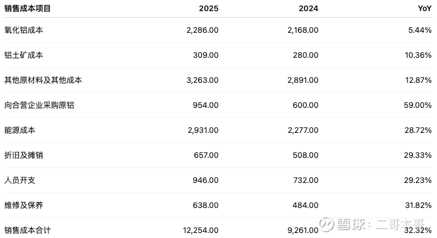Select the 销售成本合计 total row label
Image resolution: width=437 pixels, height=238 pixels.
[27, 230]
